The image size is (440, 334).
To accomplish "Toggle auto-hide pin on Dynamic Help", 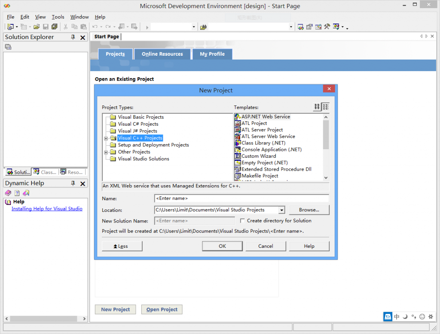I will 72,183.
